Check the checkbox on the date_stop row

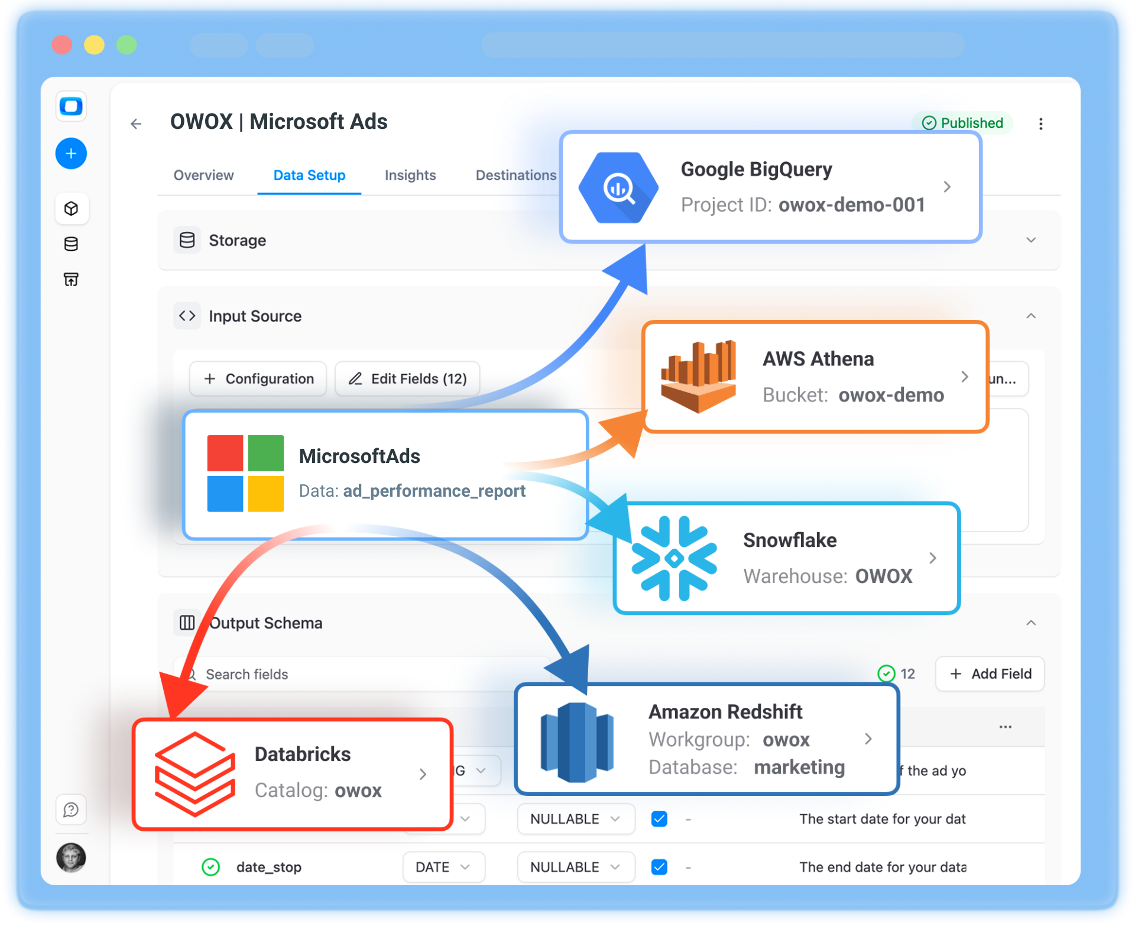click(659, 866)
